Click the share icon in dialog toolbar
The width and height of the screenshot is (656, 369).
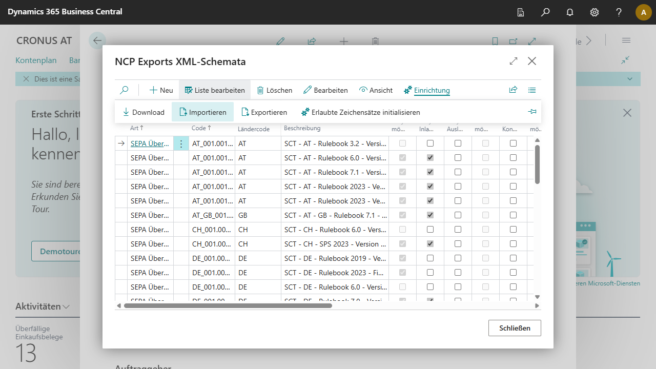513,90
